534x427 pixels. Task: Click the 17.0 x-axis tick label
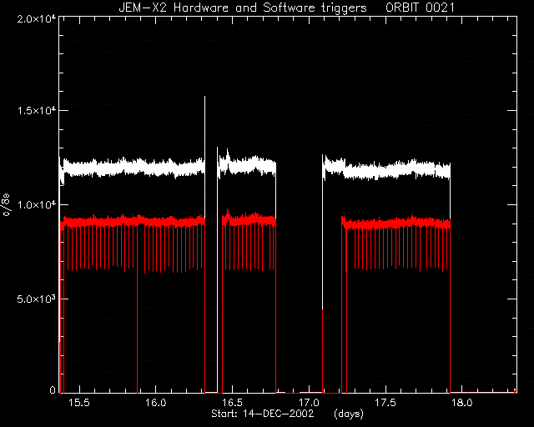pyautogui.click(x=309, y=403)
